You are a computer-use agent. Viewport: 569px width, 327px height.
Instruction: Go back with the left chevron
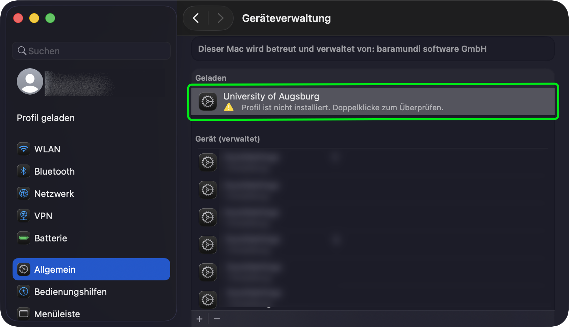coord(196,18)
